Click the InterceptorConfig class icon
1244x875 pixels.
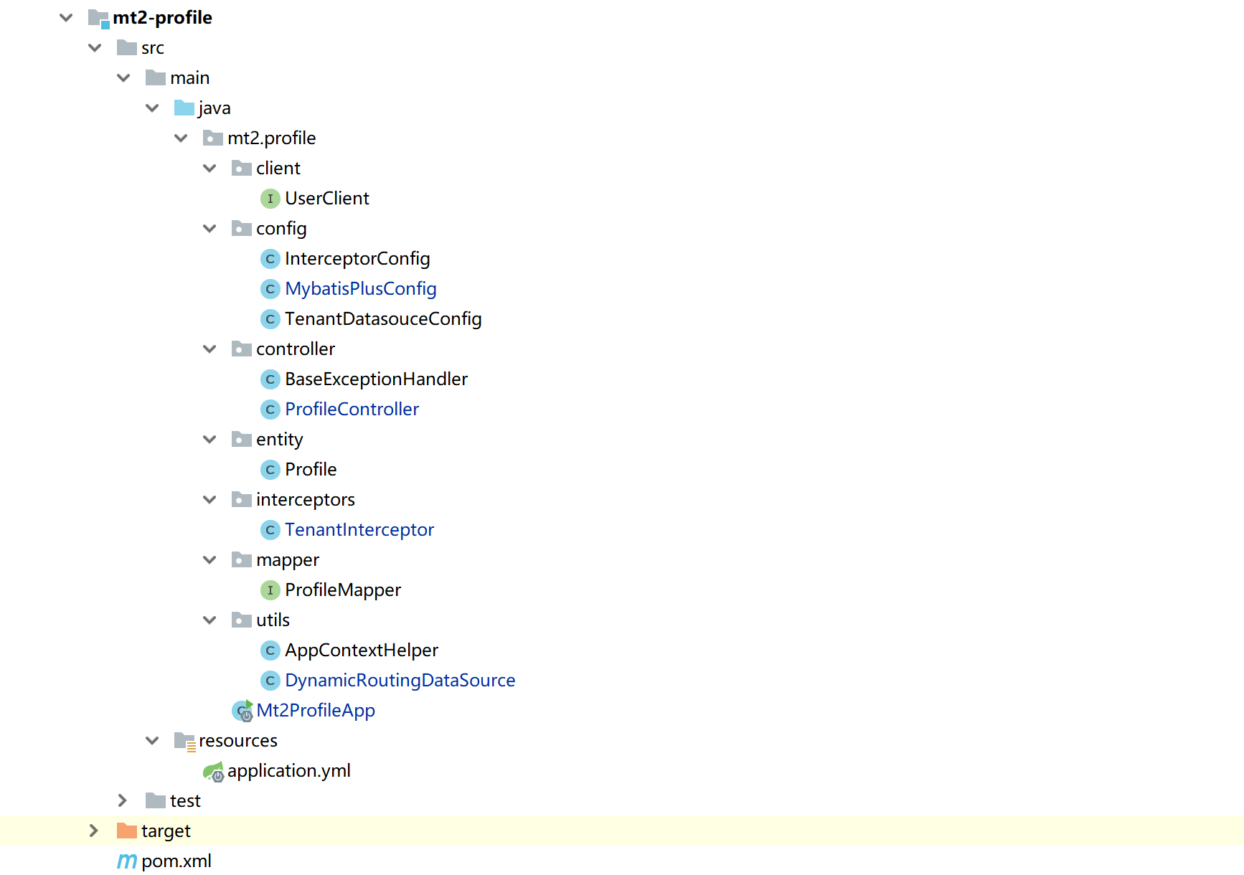(x=270, y=258)
